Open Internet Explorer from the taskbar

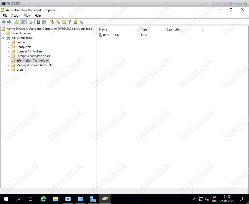pos(43,199)
